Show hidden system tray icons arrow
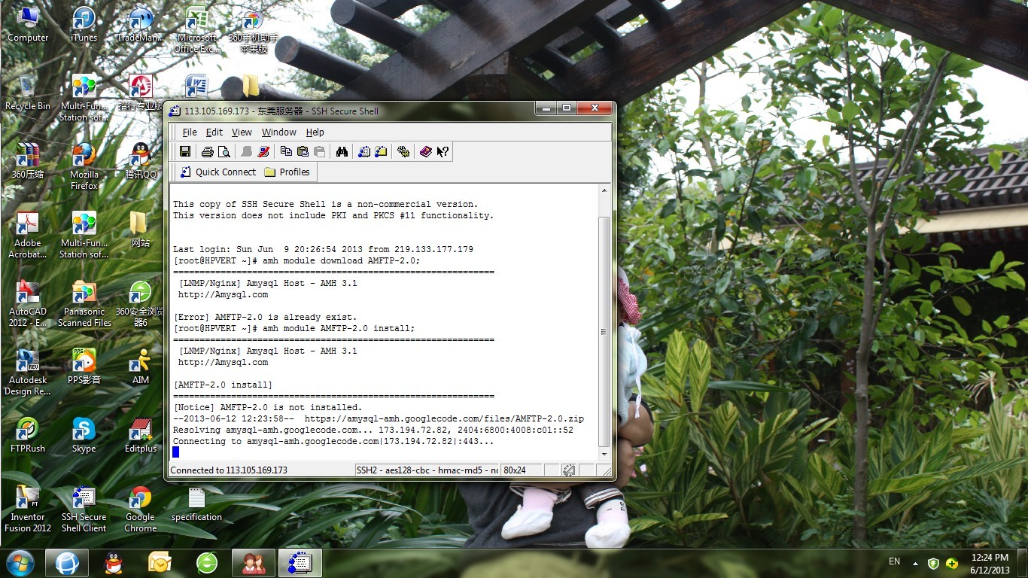1028x578 pixels. pos(915,563)
